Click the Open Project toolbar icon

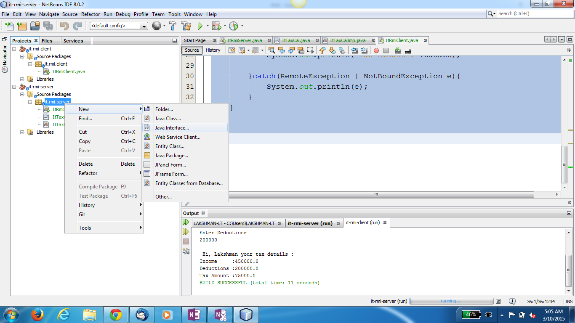(x=35, y=26)
